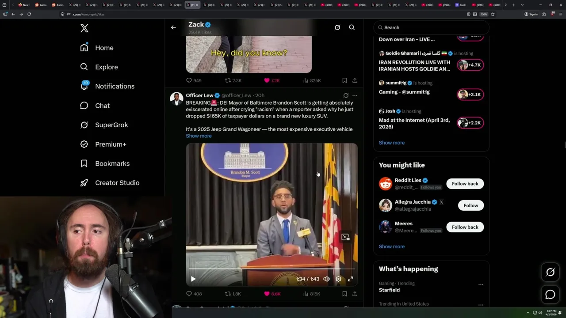
Task: Open Home from the sidebar
Action: (97, 48)
